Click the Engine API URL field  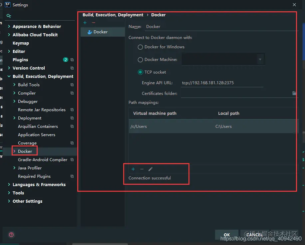pyautogui.click(x=222, y=83)
